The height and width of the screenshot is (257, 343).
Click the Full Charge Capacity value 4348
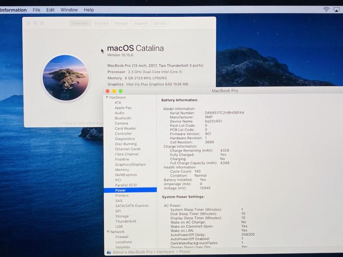point(225,163)
